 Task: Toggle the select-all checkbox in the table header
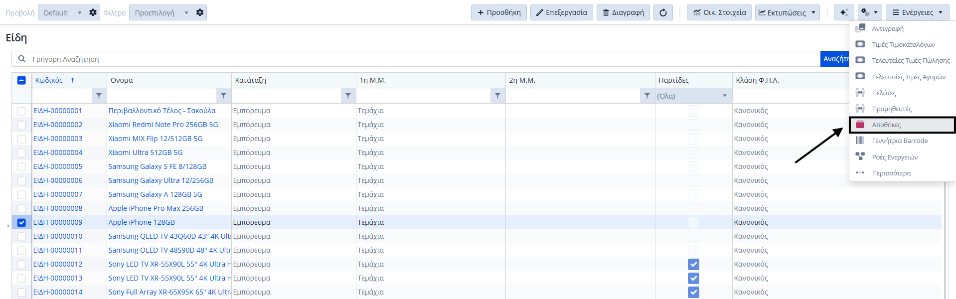(x=21, y=80)
